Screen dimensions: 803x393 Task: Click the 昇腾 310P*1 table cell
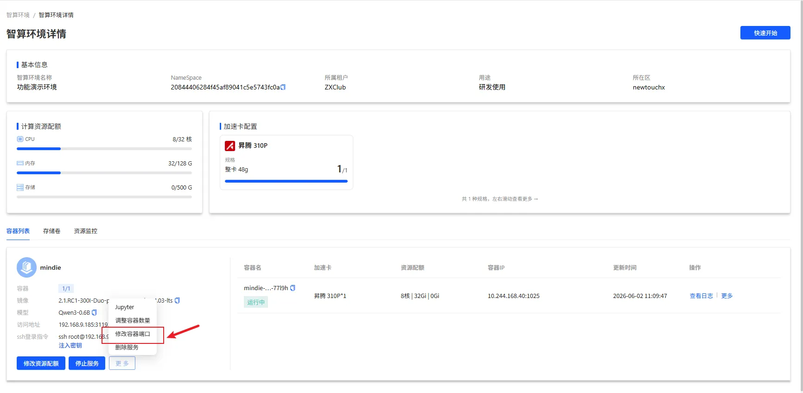tap(330, 296)
